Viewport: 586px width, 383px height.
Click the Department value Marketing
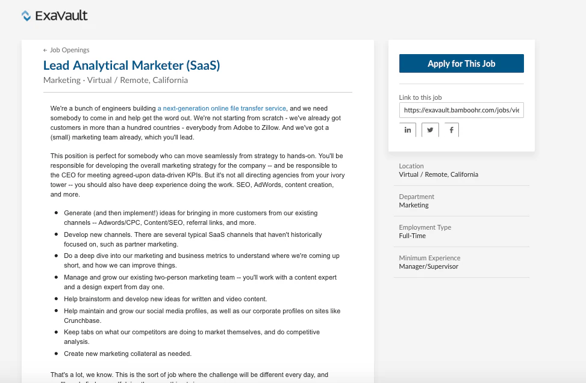(x=414, y=205)
